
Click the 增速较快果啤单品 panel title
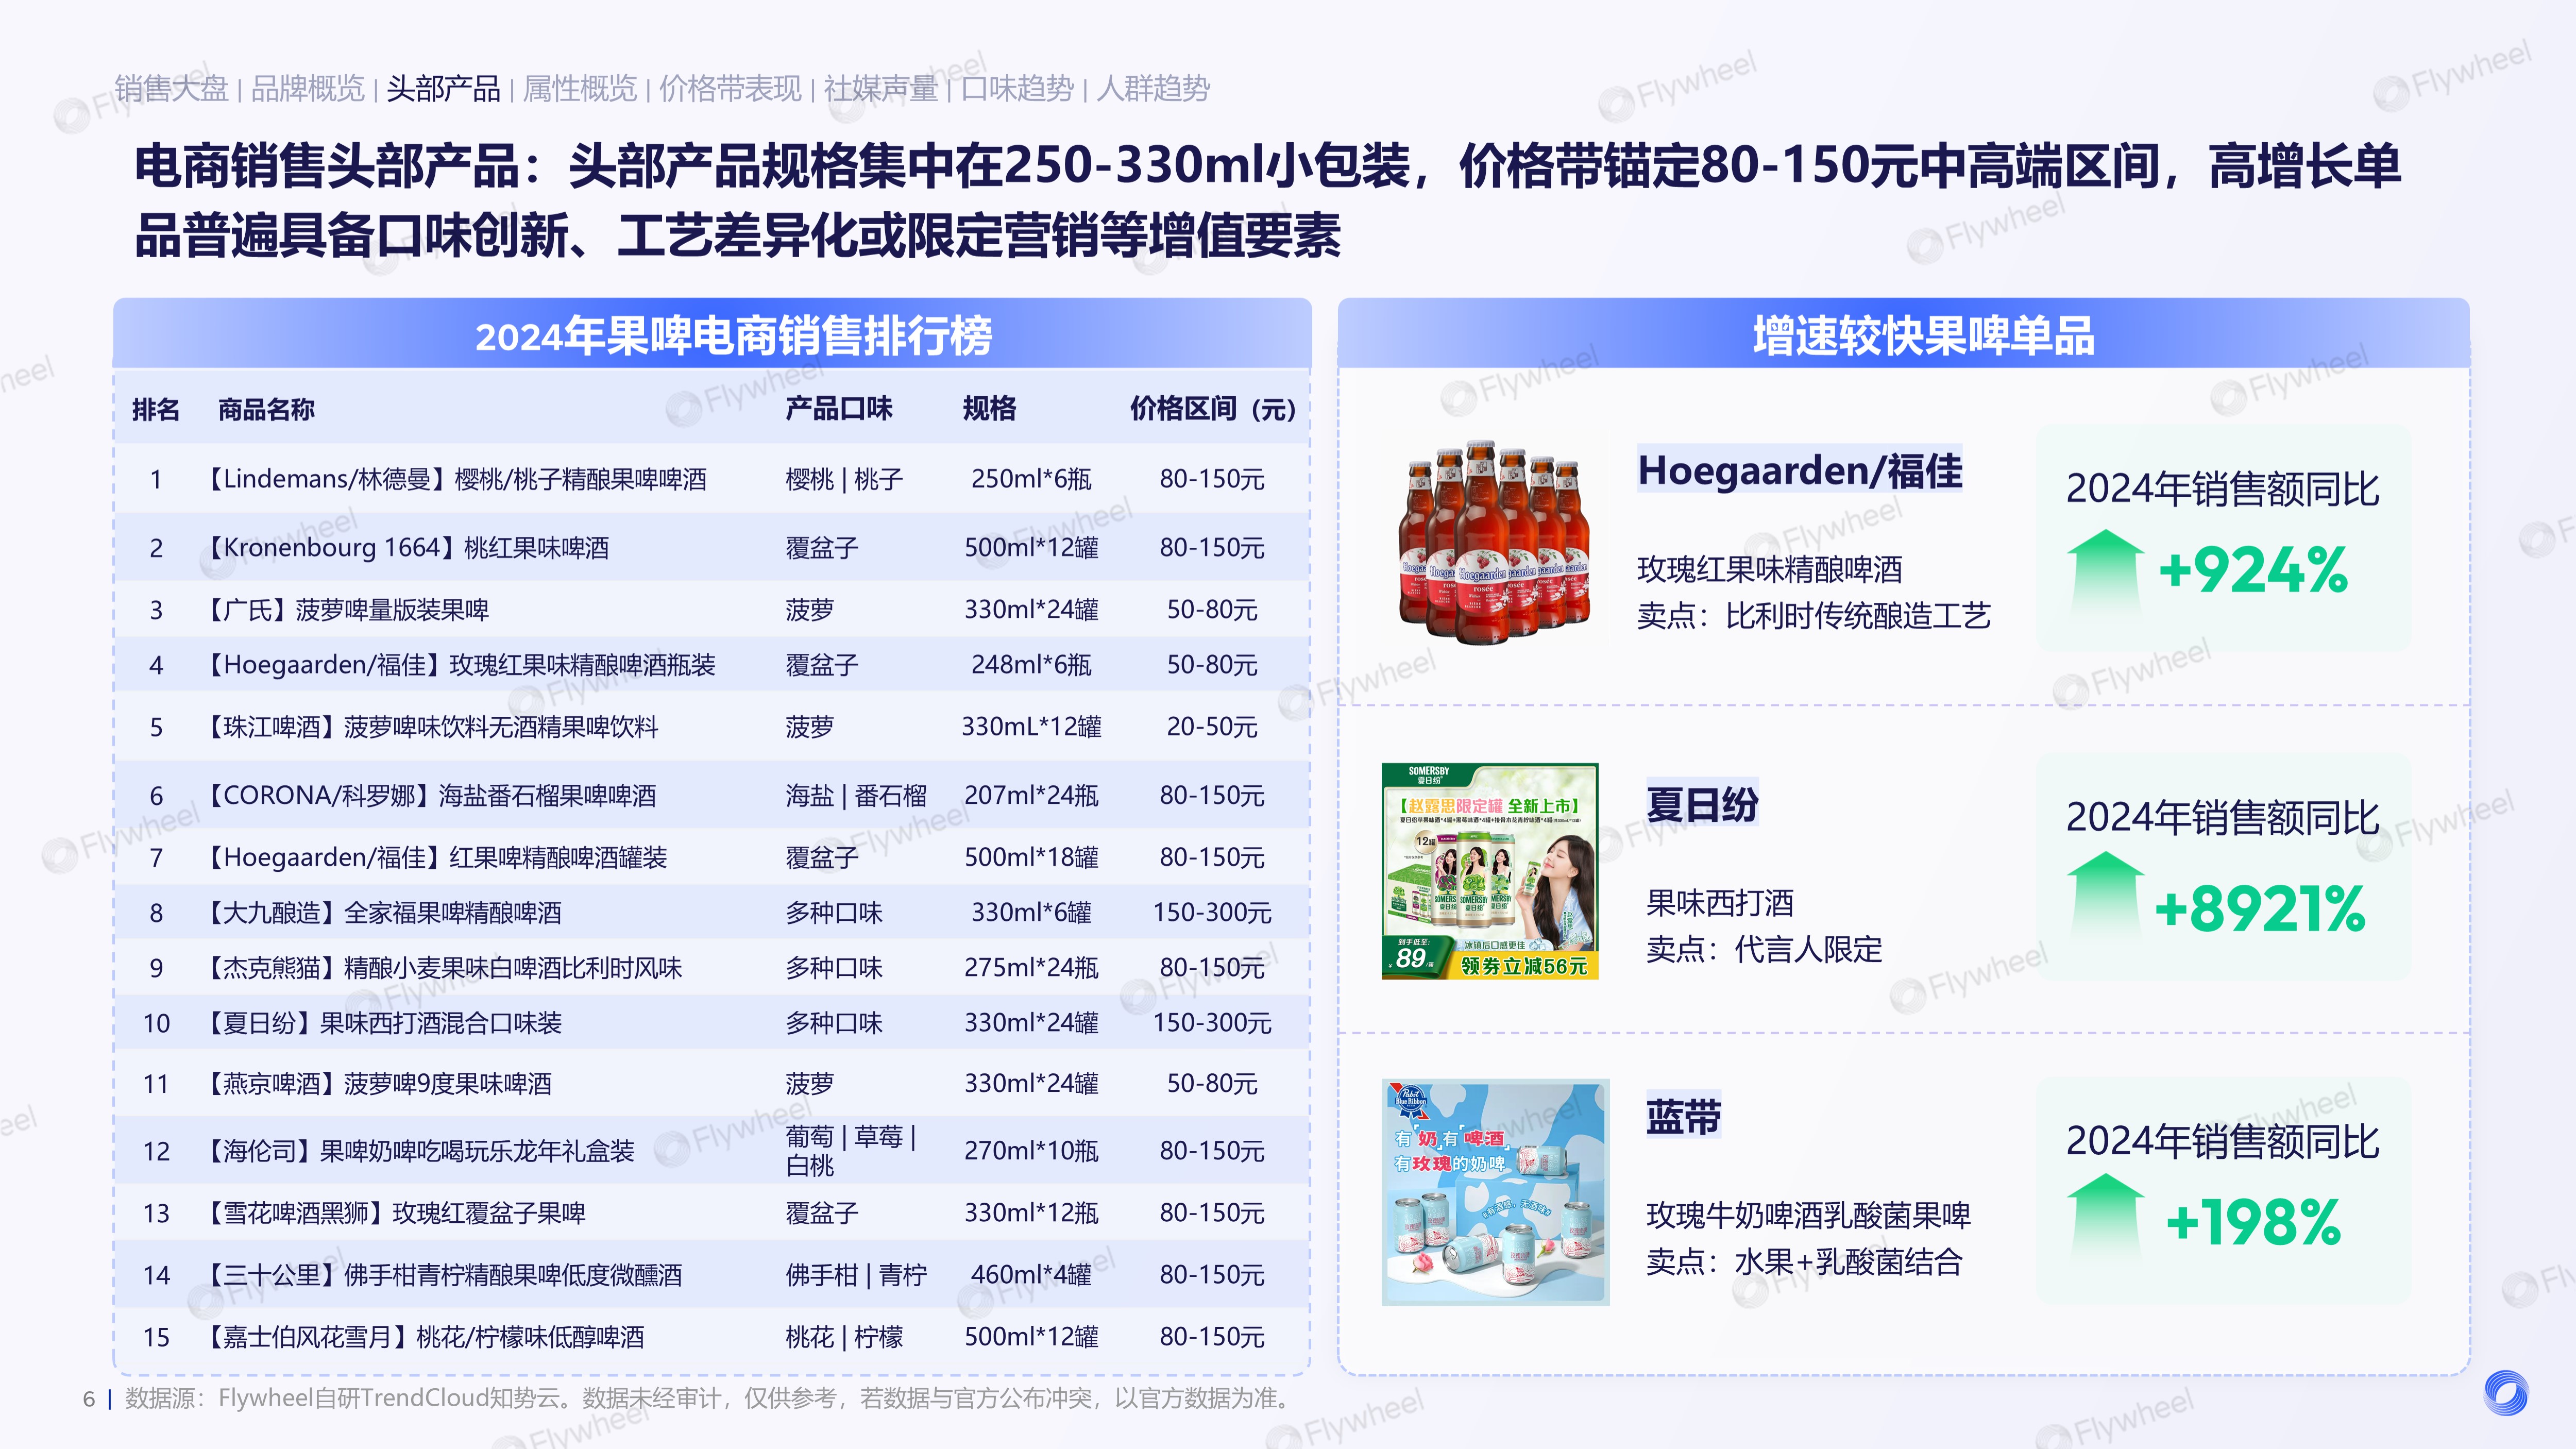pos(1923,336)
